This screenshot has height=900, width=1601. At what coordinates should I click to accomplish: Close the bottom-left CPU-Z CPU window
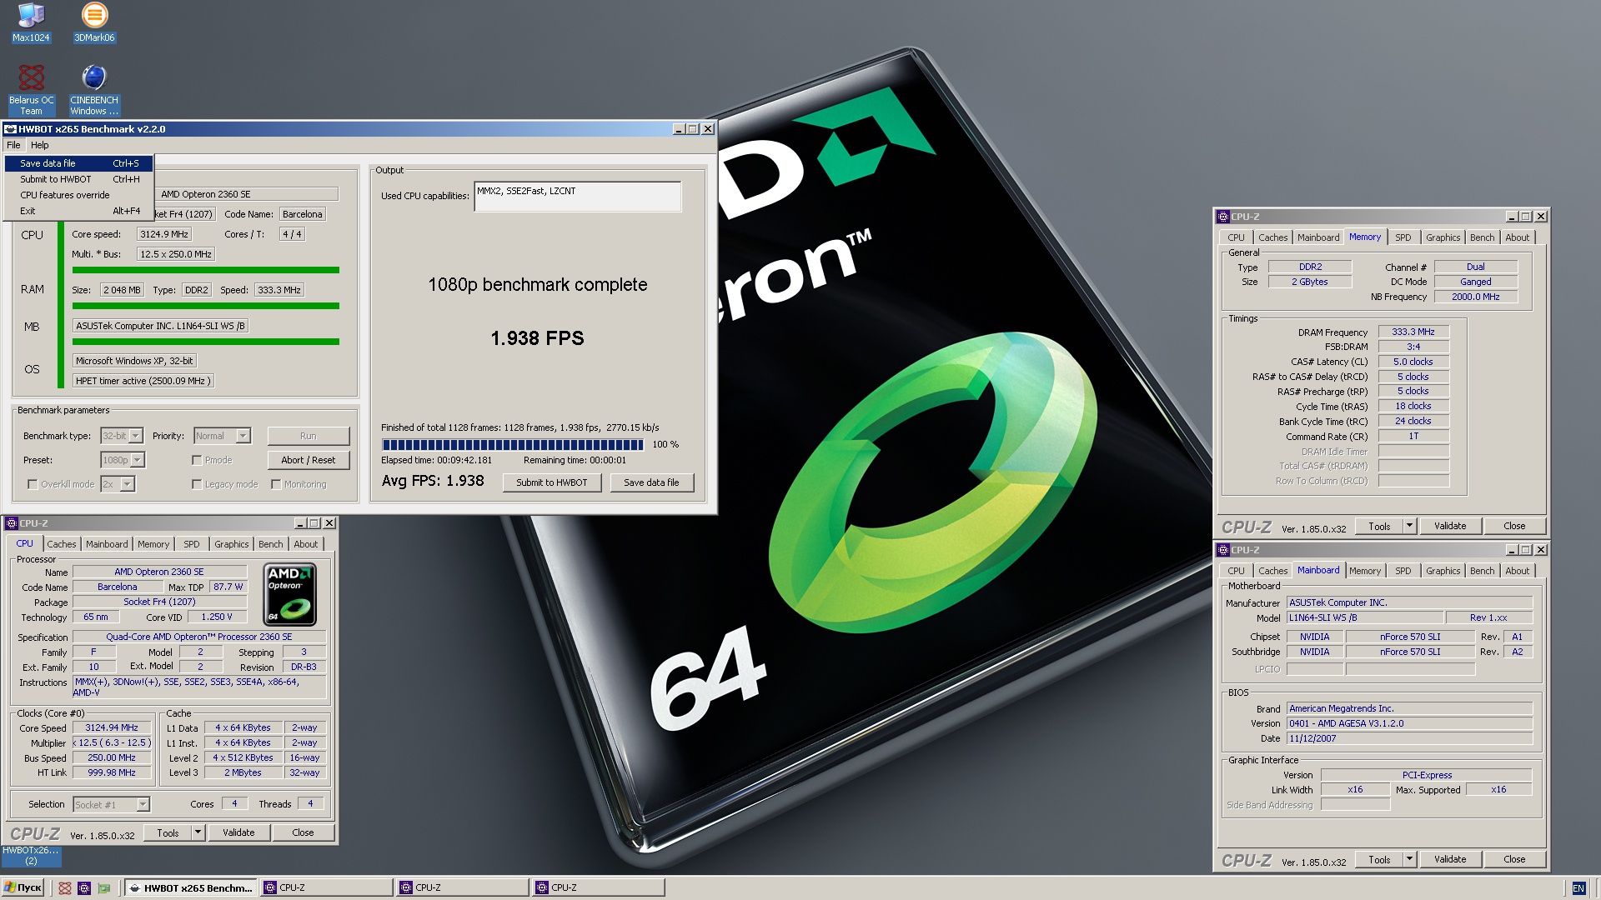[329, 523]
